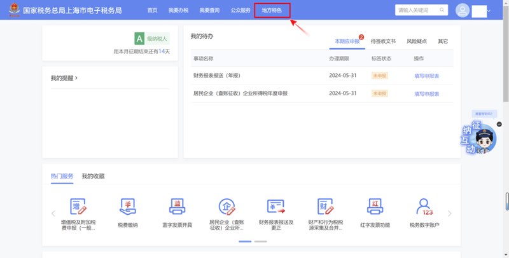Click the user avatar icon

click(463, 11)
